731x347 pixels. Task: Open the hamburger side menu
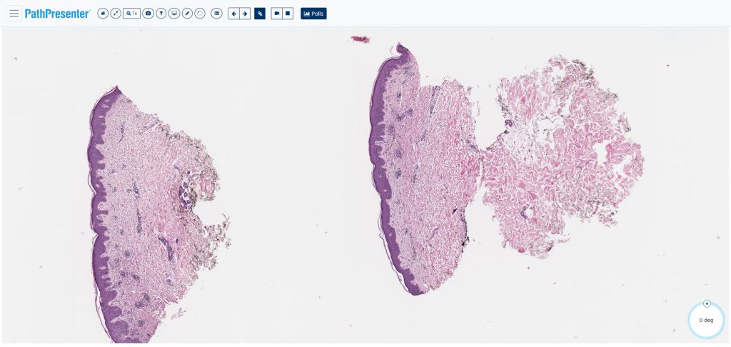tap(14, 14)
